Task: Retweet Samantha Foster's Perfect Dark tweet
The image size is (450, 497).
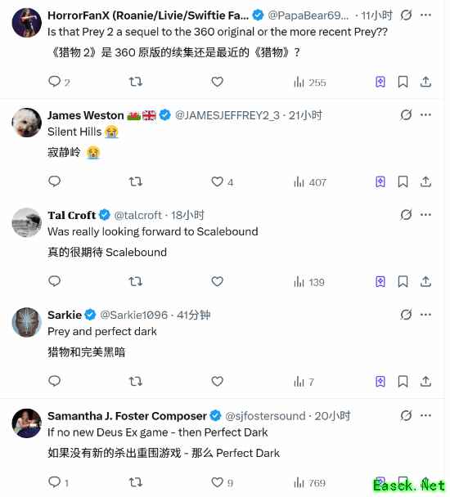Action: click(136, 482)
